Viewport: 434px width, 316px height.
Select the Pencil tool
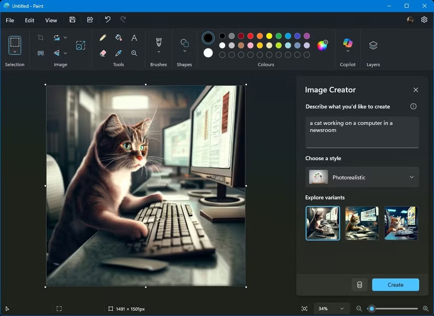click(x=103, y=38)
